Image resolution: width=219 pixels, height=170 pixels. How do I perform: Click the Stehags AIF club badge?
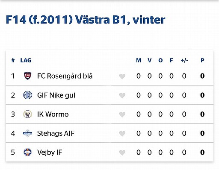28,133
